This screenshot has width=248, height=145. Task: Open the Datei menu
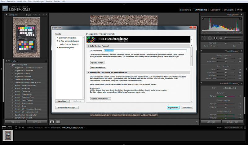click(x=3, y=1)
